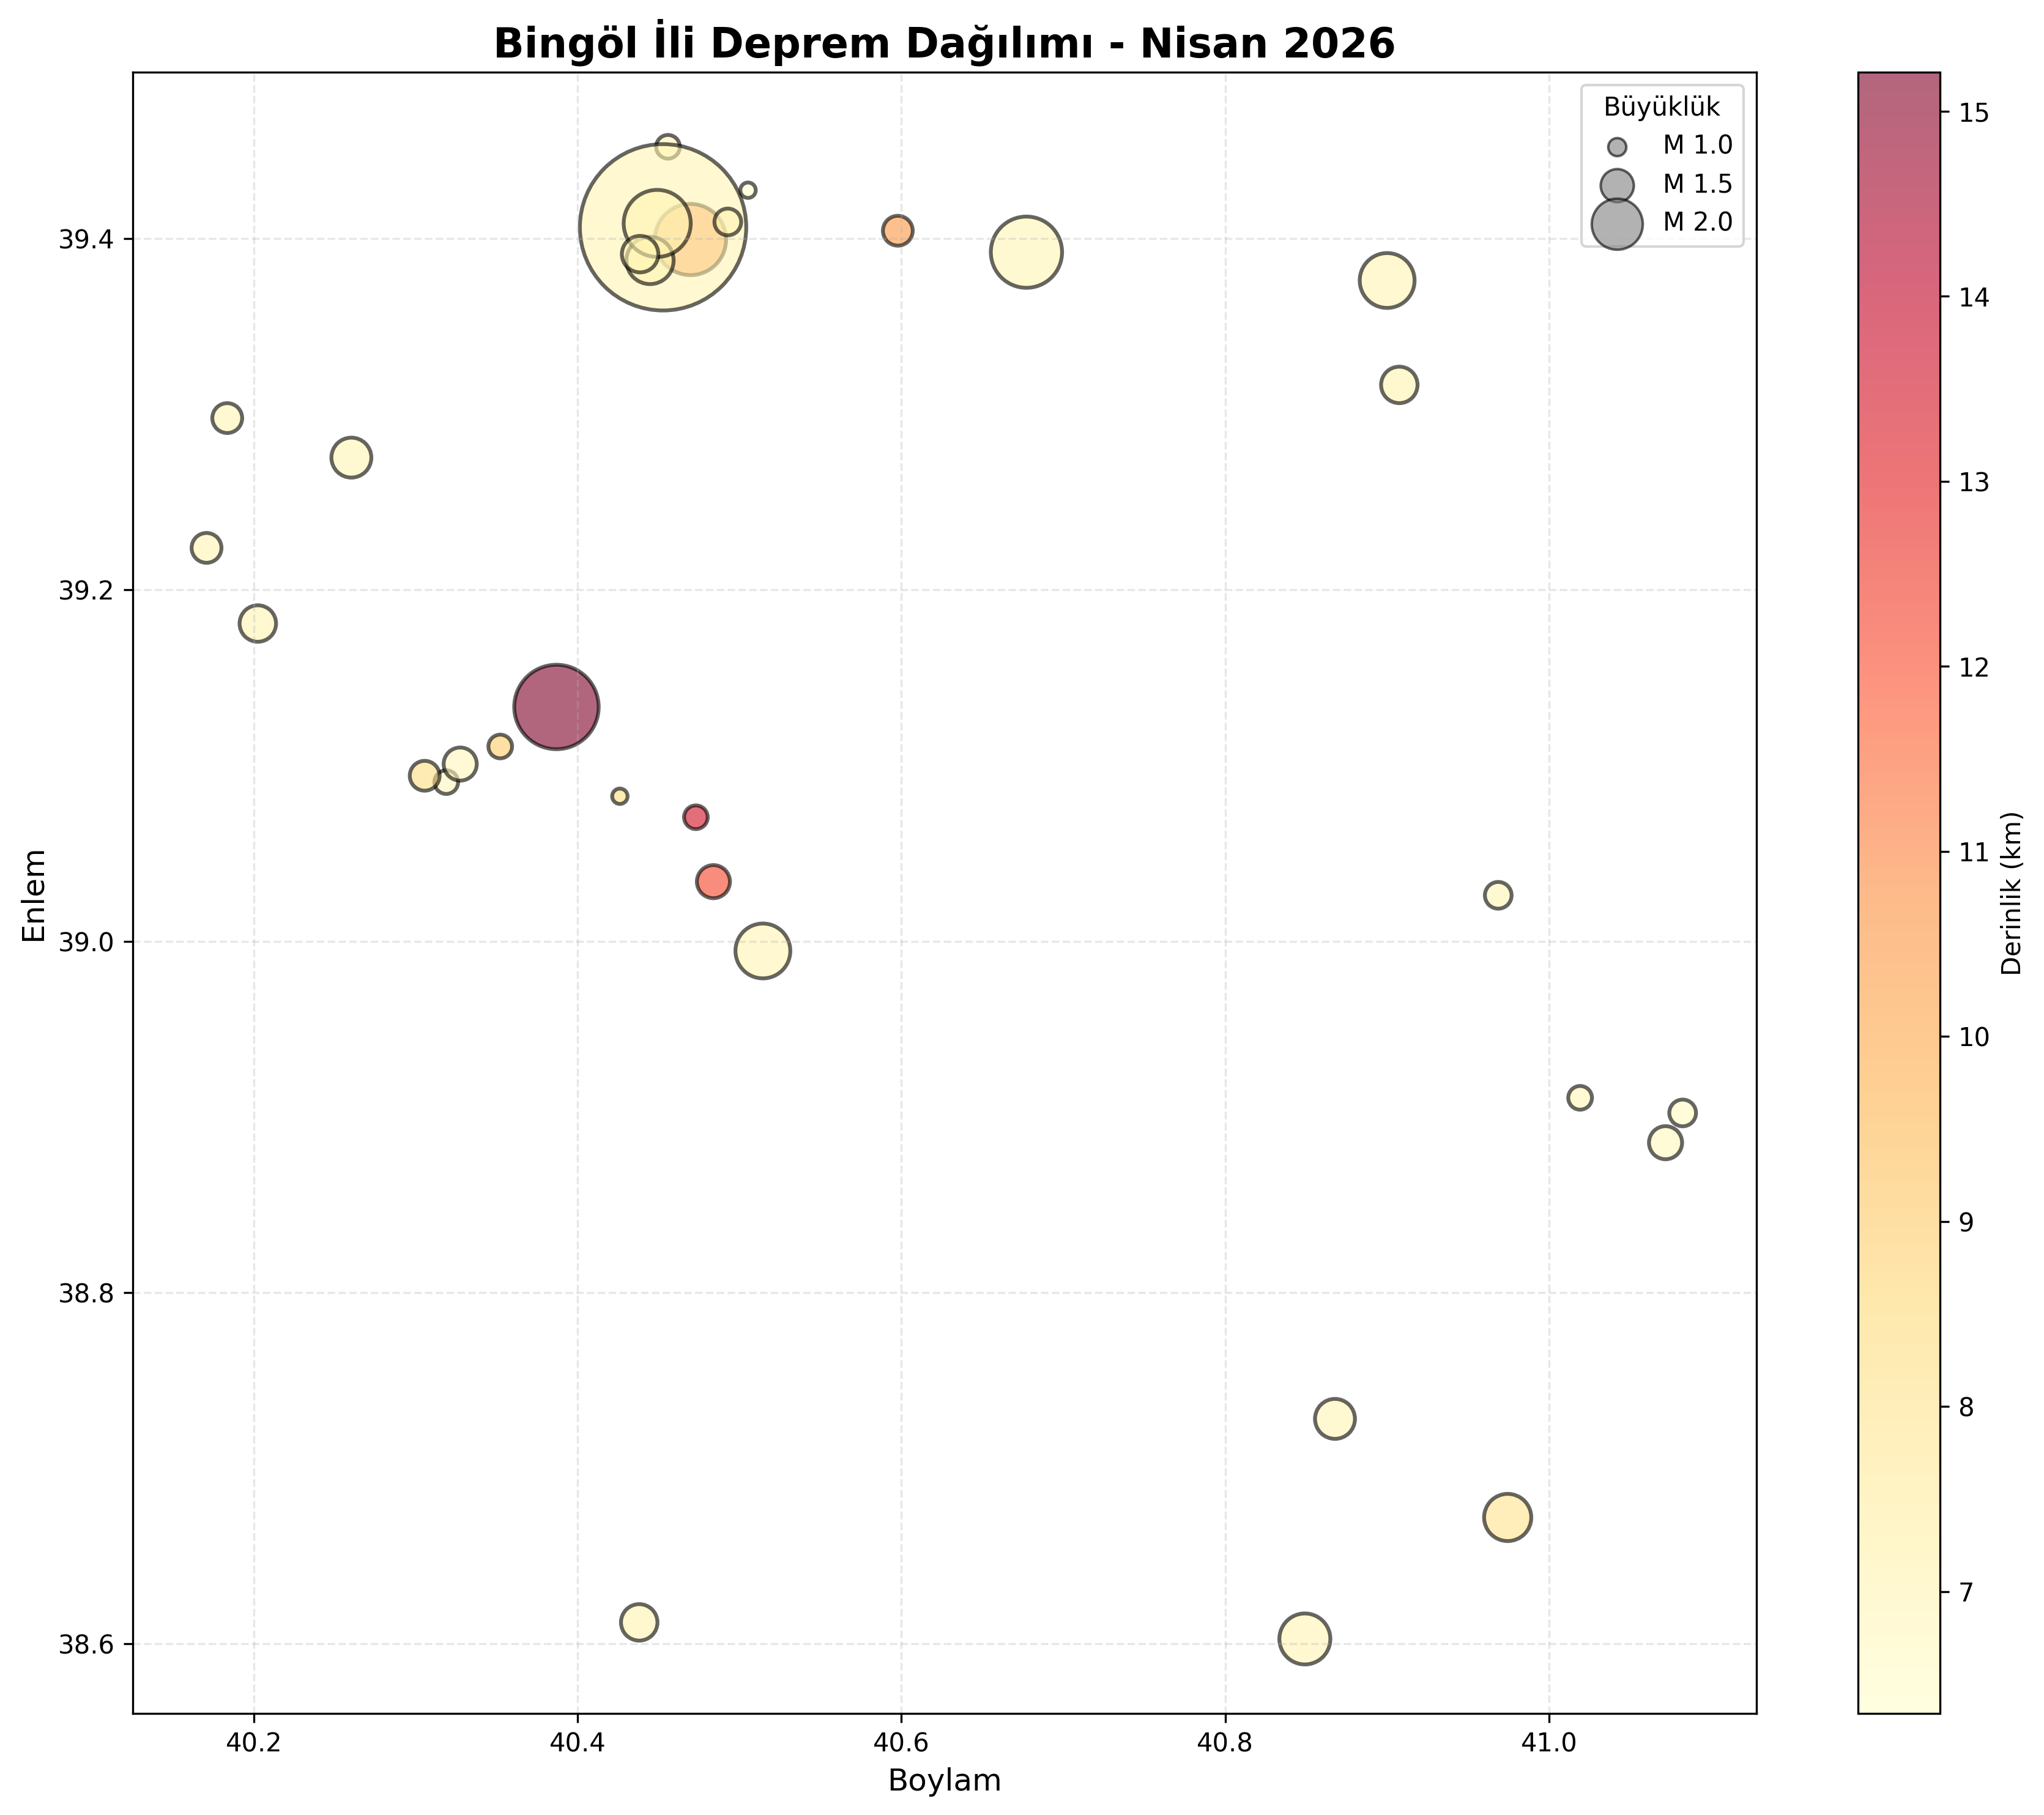Click the smallest gray legend circle for M 1.0
Viewport: 2044px width, 1815px height.
1617,147
